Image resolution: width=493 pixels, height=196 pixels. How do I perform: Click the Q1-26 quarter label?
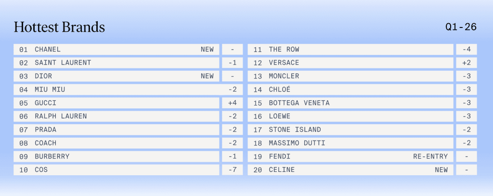tap(461, 27)
